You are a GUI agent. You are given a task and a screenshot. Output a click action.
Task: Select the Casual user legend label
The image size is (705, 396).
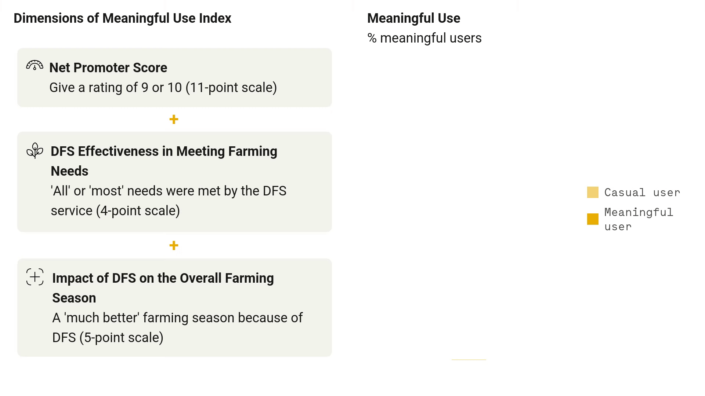(x=642, y=192)
